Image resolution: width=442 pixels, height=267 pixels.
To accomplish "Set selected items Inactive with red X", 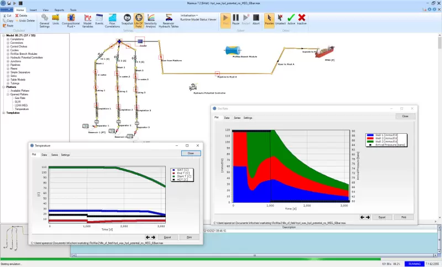I will click(302, 19).
